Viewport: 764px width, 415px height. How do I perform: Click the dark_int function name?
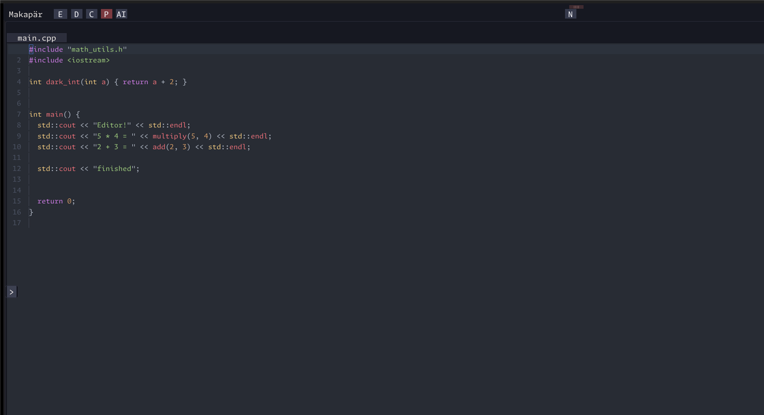63,82
